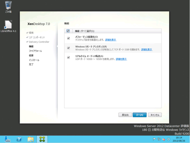190x143 pixels.
Task: Select the ファイアウォール wizard step
Action: click(35, 51)
